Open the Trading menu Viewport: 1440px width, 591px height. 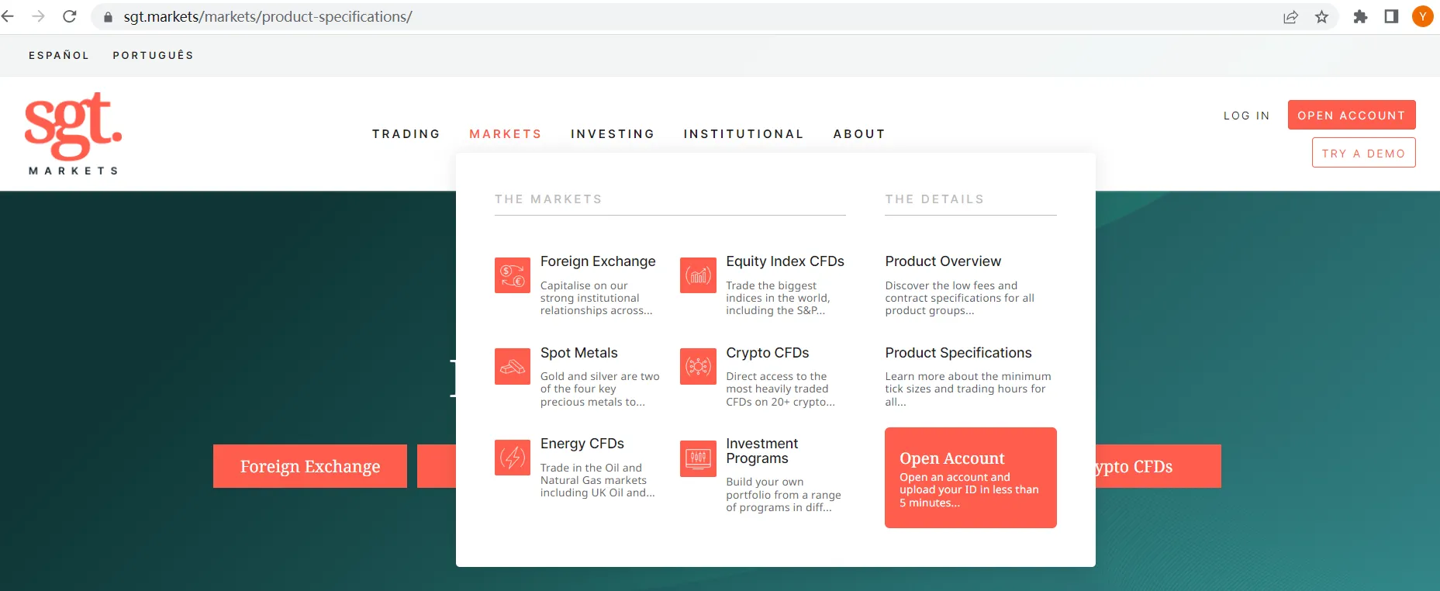[406, 134]
